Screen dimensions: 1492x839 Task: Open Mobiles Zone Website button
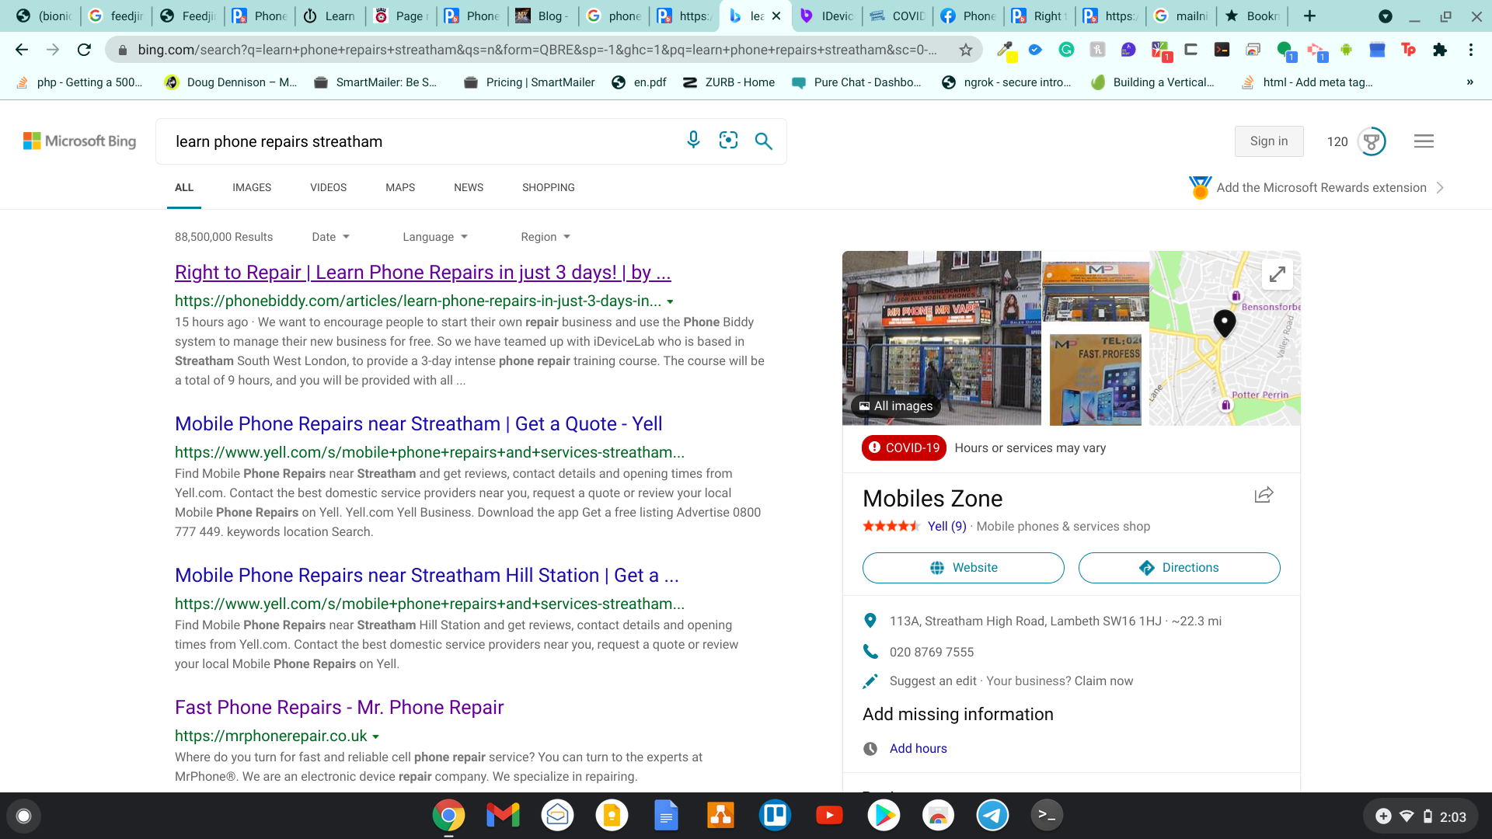(963, 568)
